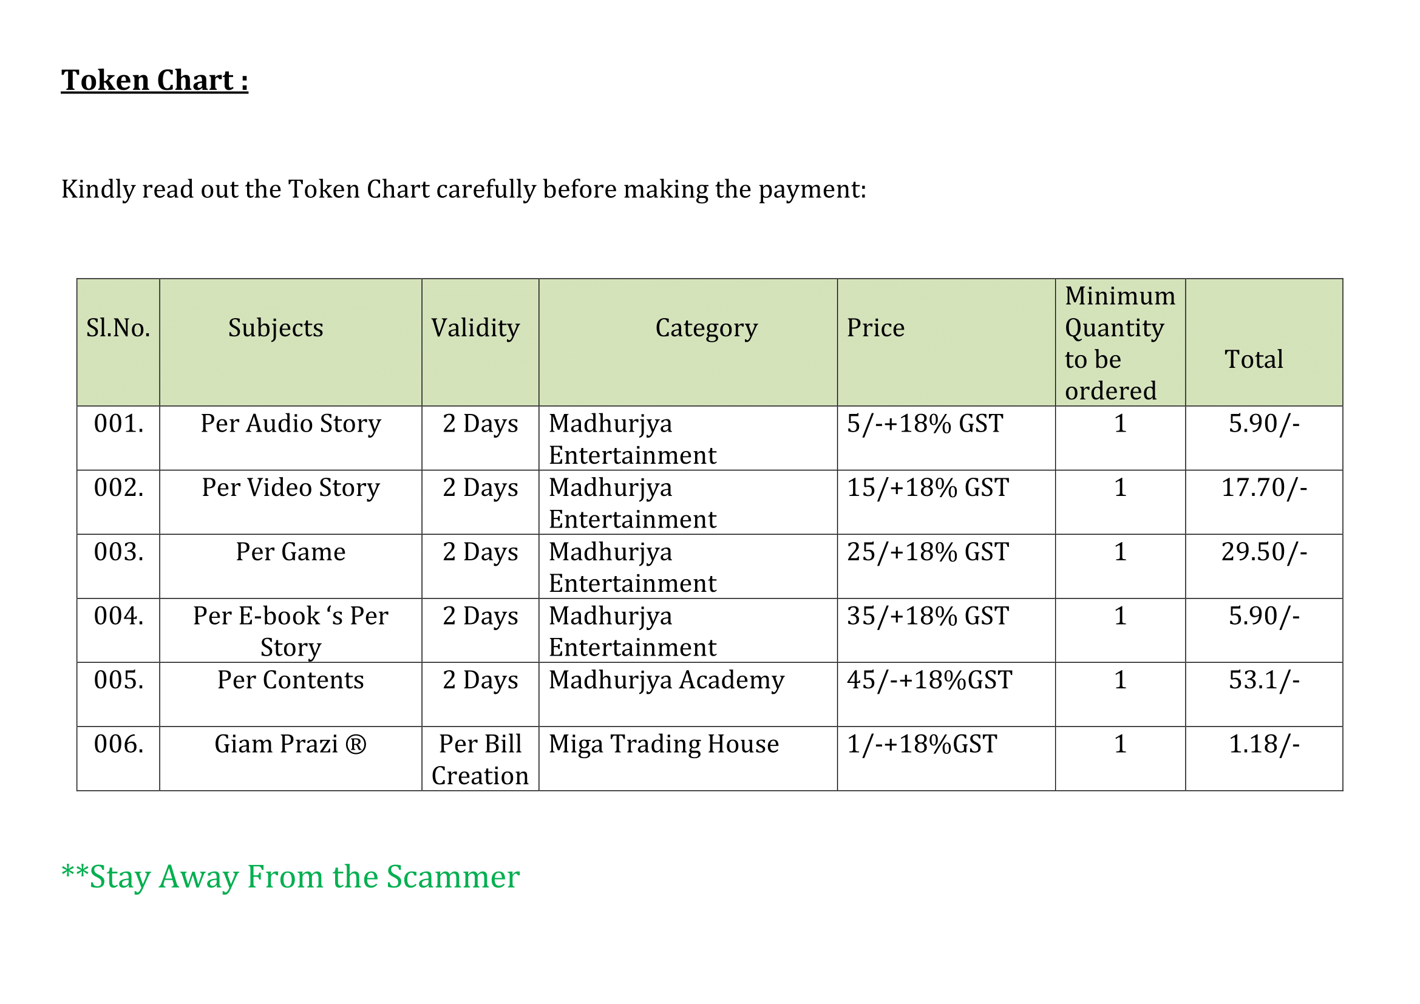Click the "Kindly read out the Token Chart" sentence
This screenshot has width=1420, height=1004.
tap(463, 189)
